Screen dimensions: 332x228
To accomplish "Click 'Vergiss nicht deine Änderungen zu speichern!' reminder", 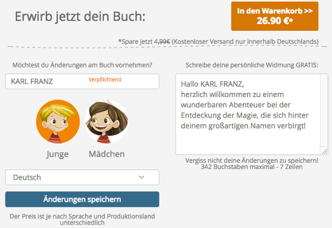I will pos(252,160).
